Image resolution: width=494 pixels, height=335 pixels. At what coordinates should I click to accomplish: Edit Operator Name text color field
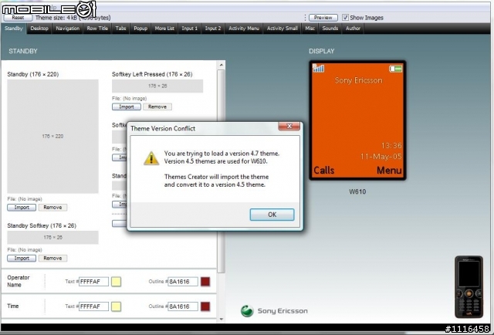(x=93, y=282)
